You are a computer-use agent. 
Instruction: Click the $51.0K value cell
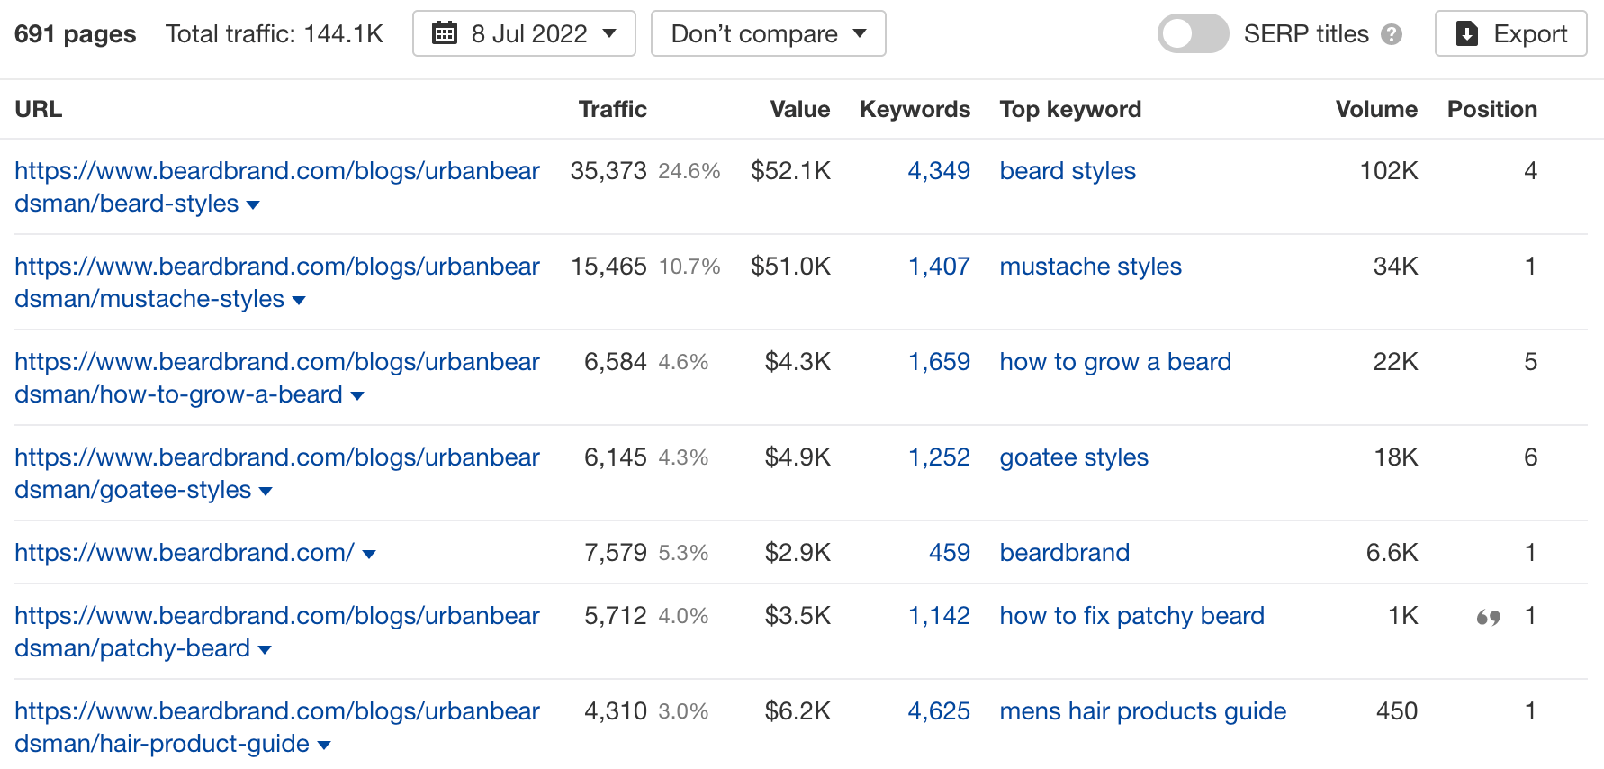[791, 267]
